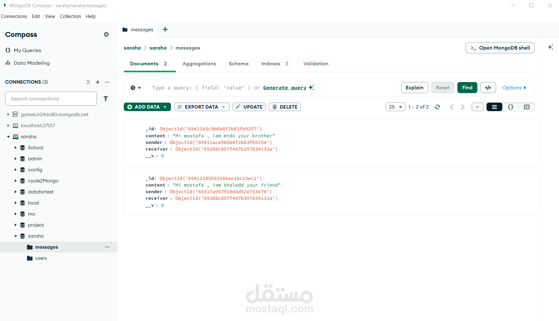Focus the Search connections field

(51, 99)
